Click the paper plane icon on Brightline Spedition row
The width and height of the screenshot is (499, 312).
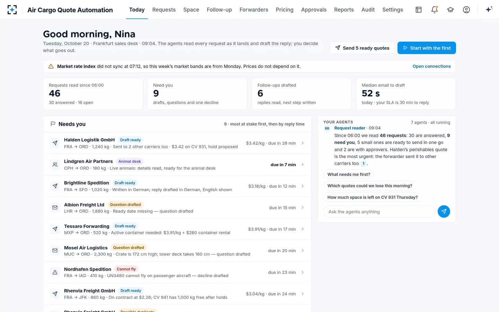click(x=55, y=186)
